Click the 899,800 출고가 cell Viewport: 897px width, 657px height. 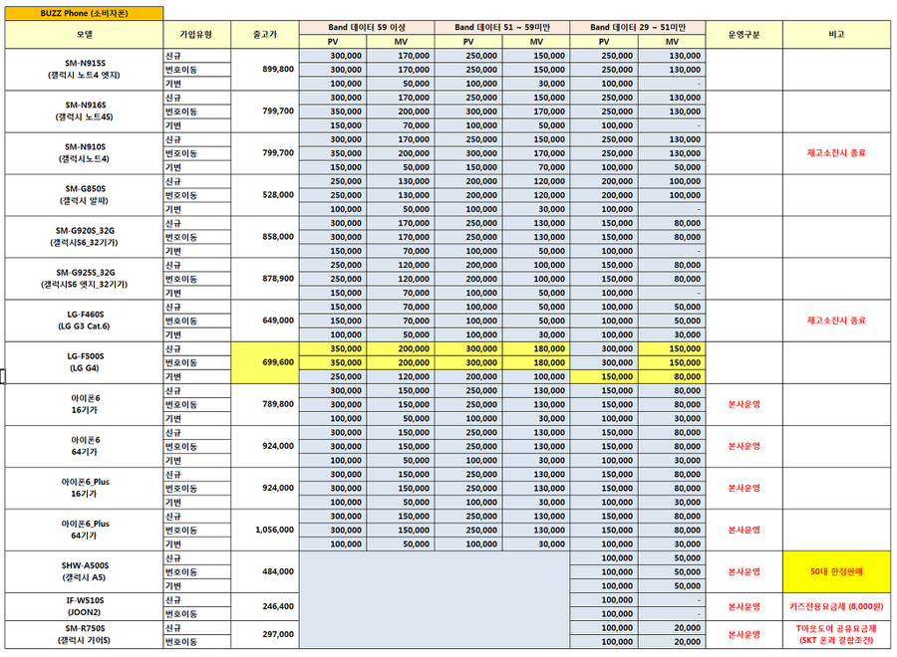[x=265, y=69]
